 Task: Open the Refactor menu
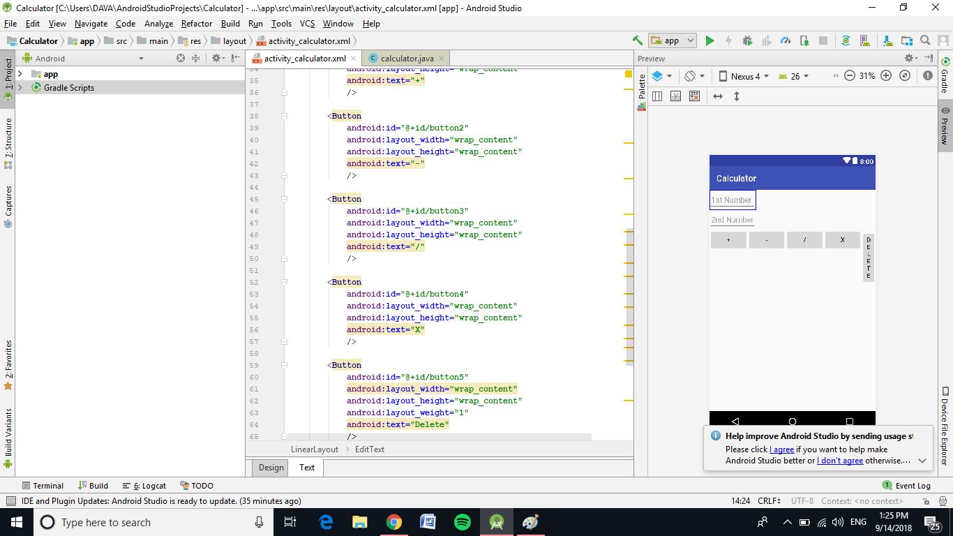click(196, 23)
